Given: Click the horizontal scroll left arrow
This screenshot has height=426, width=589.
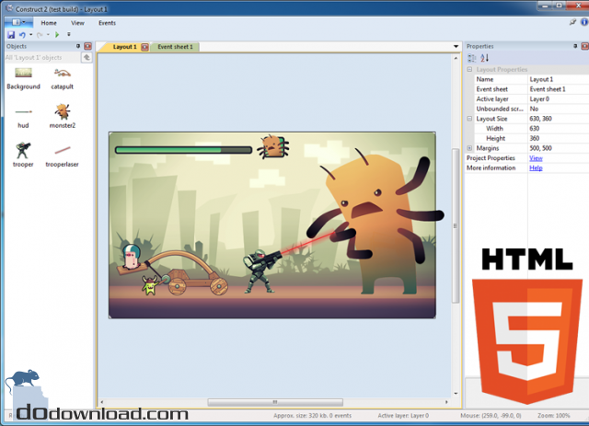Looking at the screenshot, I should pyautogui.click(x=102, y=402).
